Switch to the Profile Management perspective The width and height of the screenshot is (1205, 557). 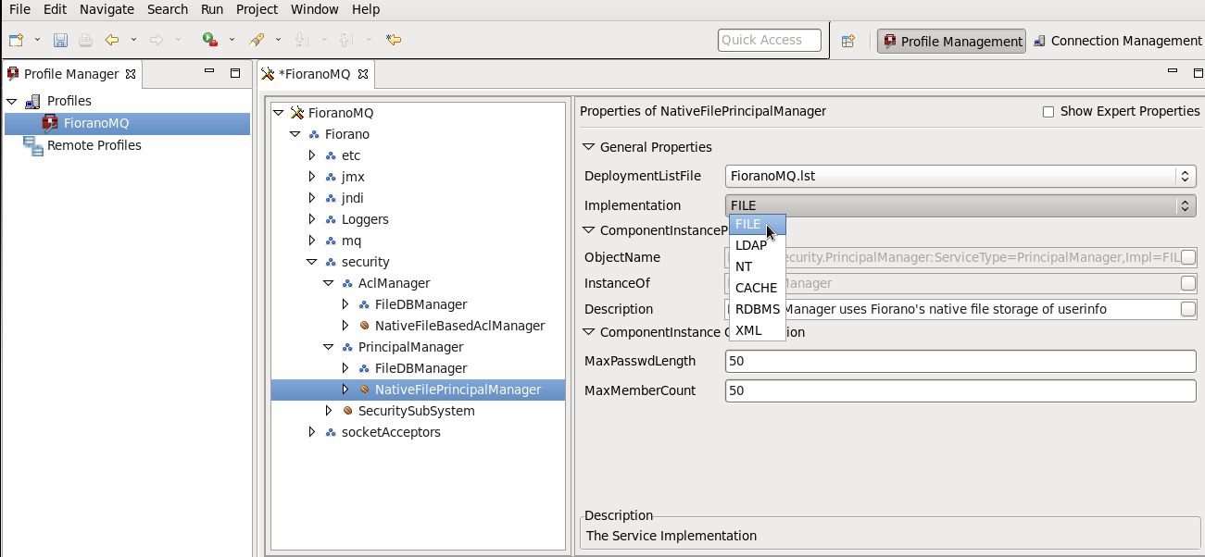click(x=952, y=41)
